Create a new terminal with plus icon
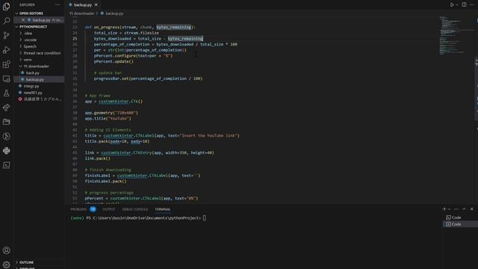The width and height of the screenshot is (478, 269). [444, 209]
